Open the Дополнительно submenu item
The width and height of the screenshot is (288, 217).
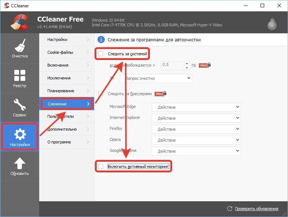click(x=67, y=129)
